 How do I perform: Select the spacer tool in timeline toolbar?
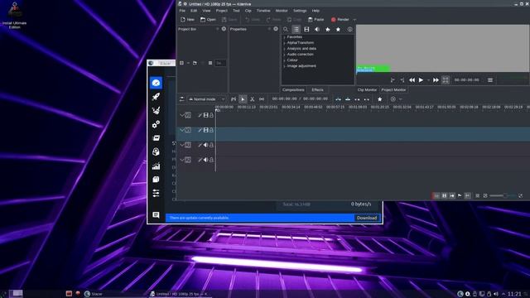point(262,99)
